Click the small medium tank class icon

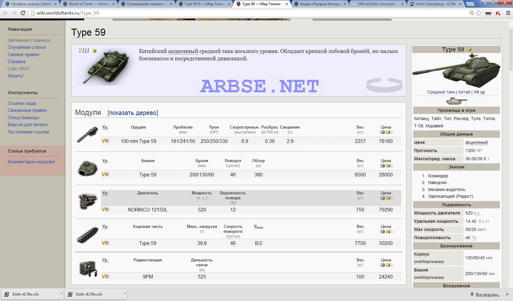457,101
